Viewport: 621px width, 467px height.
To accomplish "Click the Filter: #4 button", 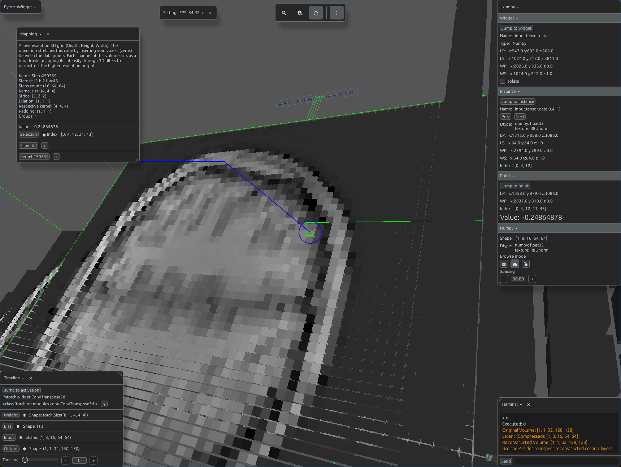I will point(29,145).
